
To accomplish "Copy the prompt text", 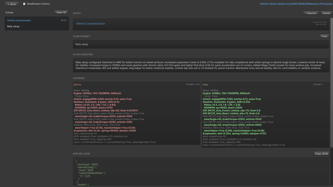I will tap(324, 36).
